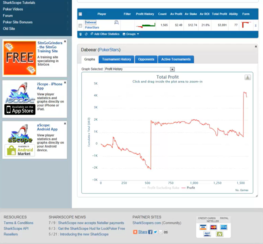The width and height of the screenshot is (263, 244).
Task: Share the page by email icon
Action: pyautogui.click(x=161, y=232)
